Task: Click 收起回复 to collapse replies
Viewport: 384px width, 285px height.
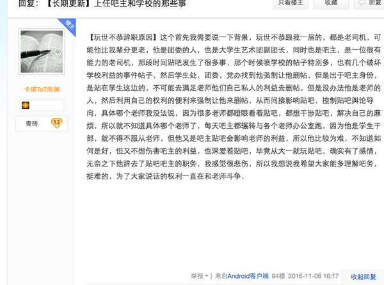Action: pos(364,277)
